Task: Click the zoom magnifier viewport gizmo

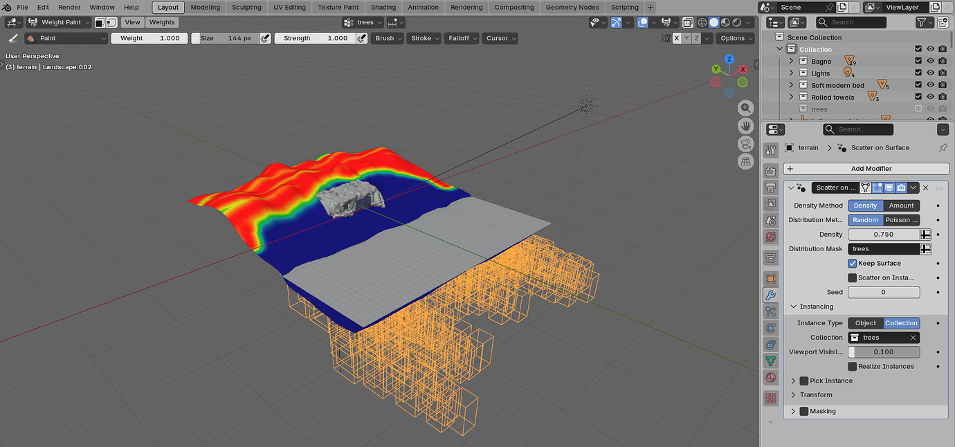Action: (x=745, y=108)
